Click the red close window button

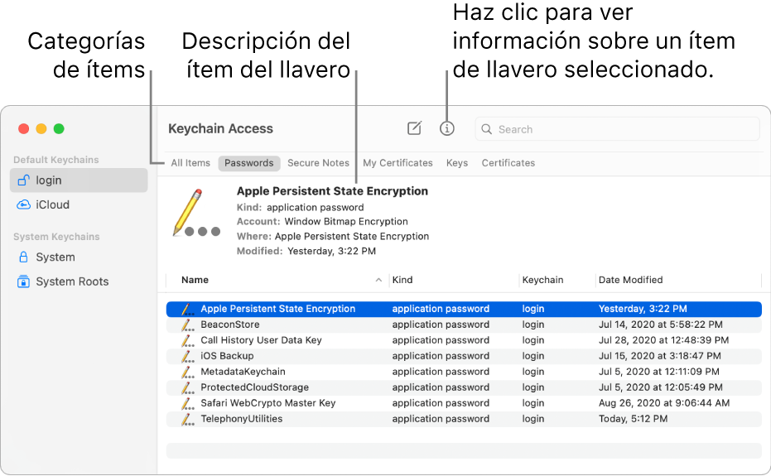pyautogui.click(x=23, y=129)
